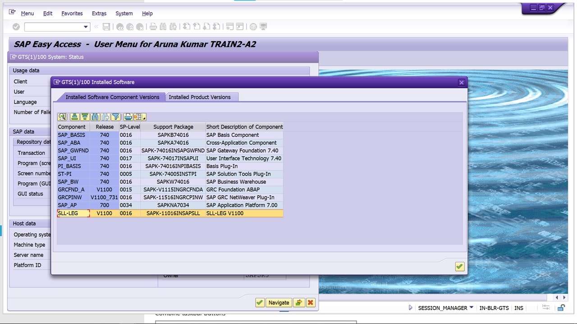
Task: Confirm the Installed Software dialog with green check
Action: tap(459, 266)
